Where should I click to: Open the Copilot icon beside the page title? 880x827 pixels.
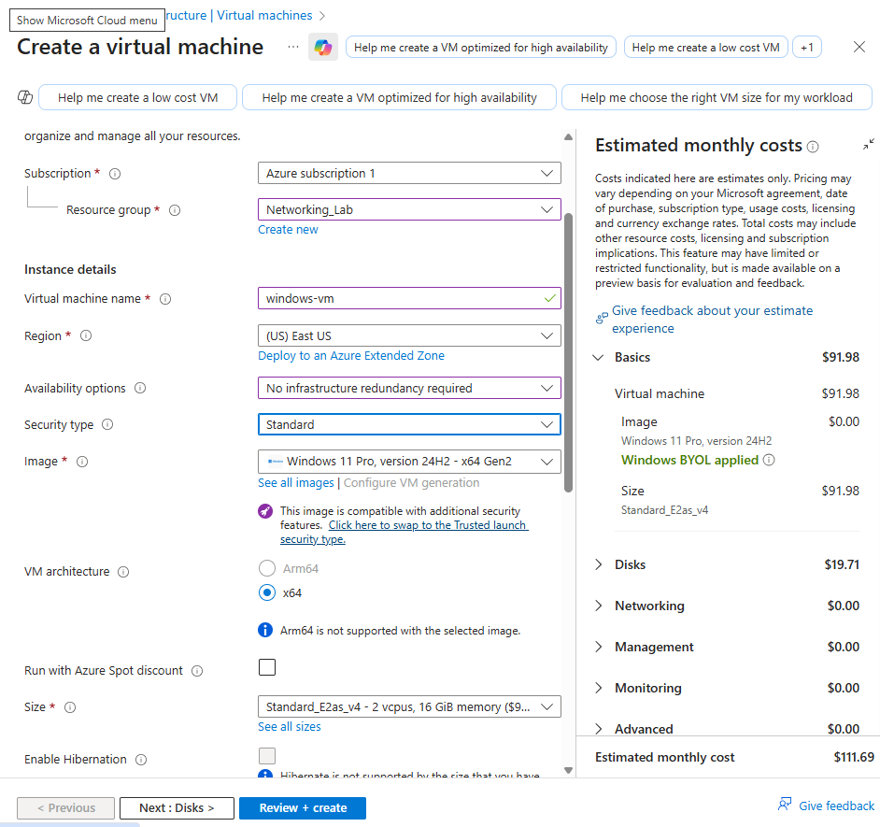(322, 47)
